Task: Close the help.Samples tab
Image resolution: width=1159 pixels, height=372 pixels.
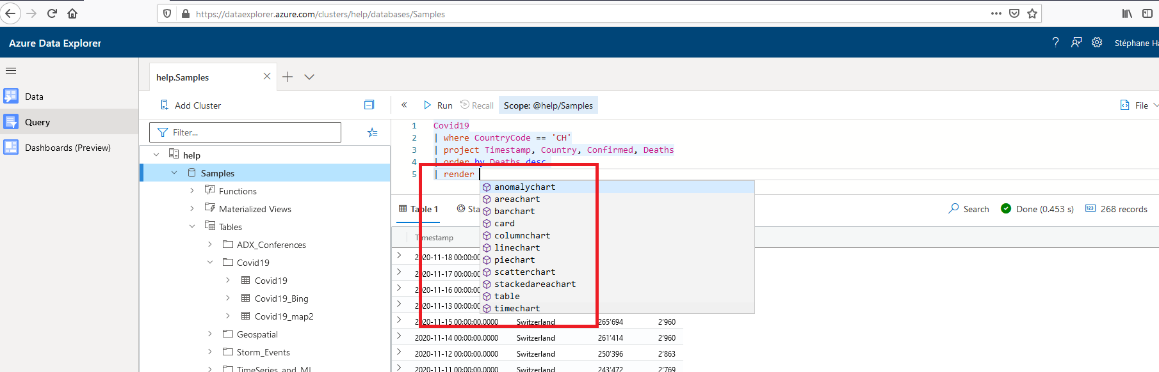Action: [x=267, y=76]
